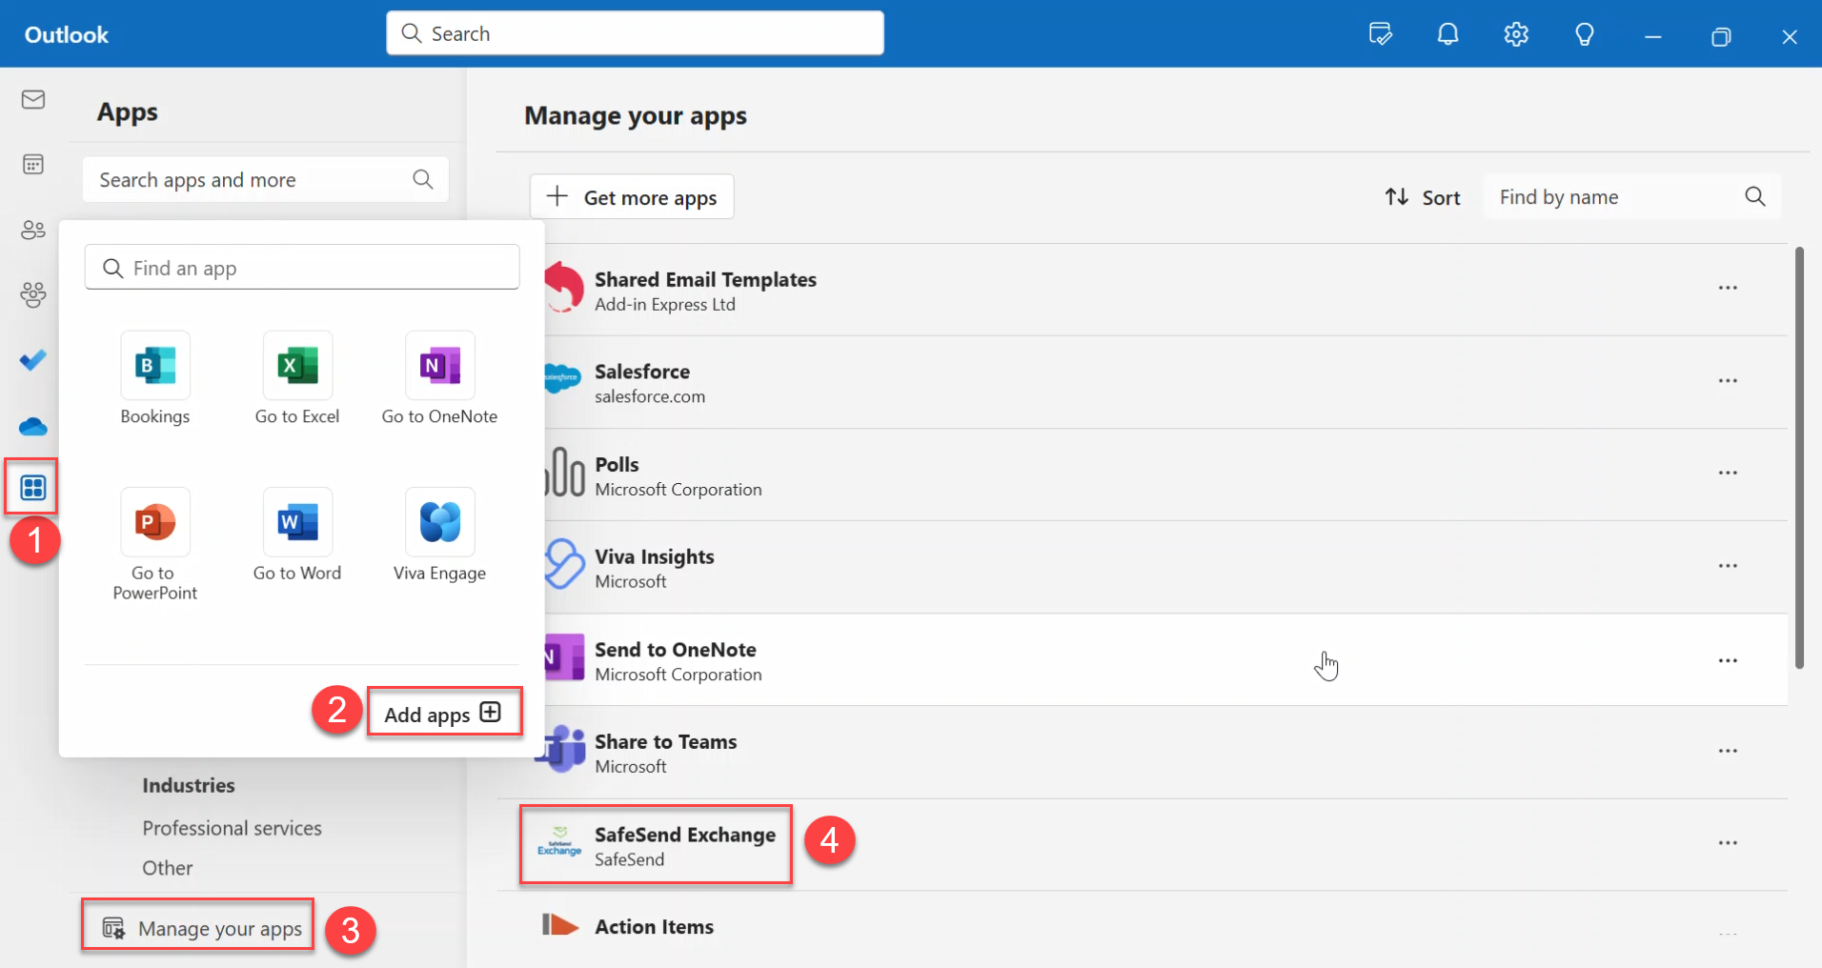Launch Viva Engage app
This screenshot has width=1822, height=968.
click(439, 534)
